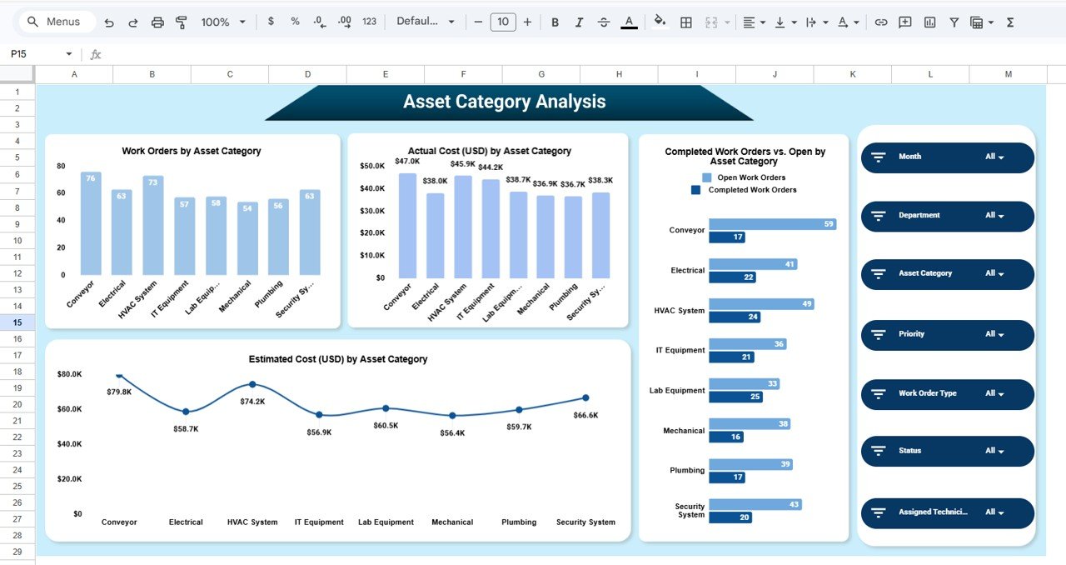Click the Asset Category slicer
Viewport: 1066px width, 565px height.
[x=947, y=274]
